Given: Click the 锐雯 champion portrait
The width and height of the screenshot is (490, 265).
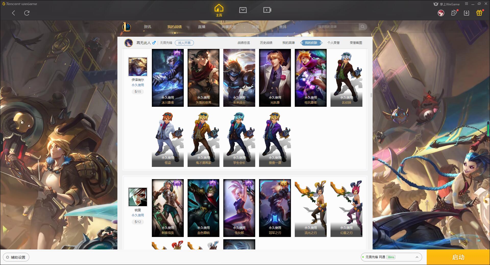Looking at the screenshot, I should click(x=138, y=197).
